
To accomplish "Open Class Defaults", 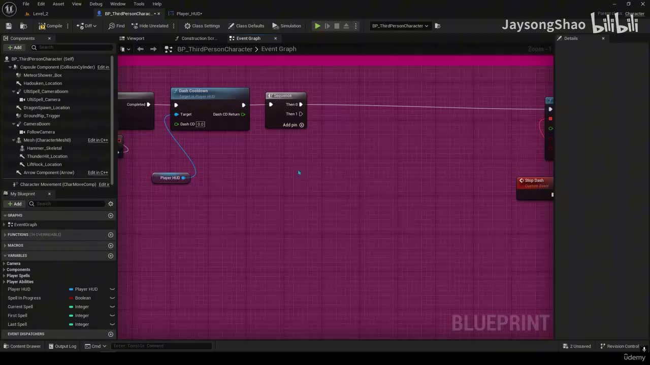I will tap(246, 26).
